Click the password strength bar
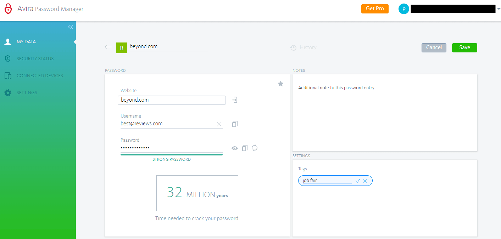The width and height of the screenshot is (501, 239). (x=172, y=155)
